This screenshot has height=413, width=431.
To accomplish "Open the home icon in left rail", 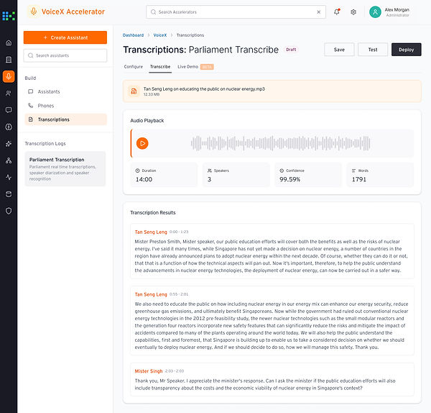I will (x=9, y=42).
